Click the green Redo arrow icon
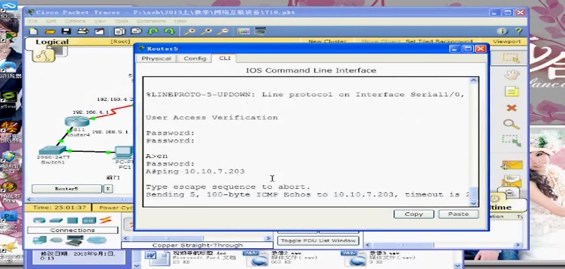The width and height of the screenshot is (565, 269). 169,32
